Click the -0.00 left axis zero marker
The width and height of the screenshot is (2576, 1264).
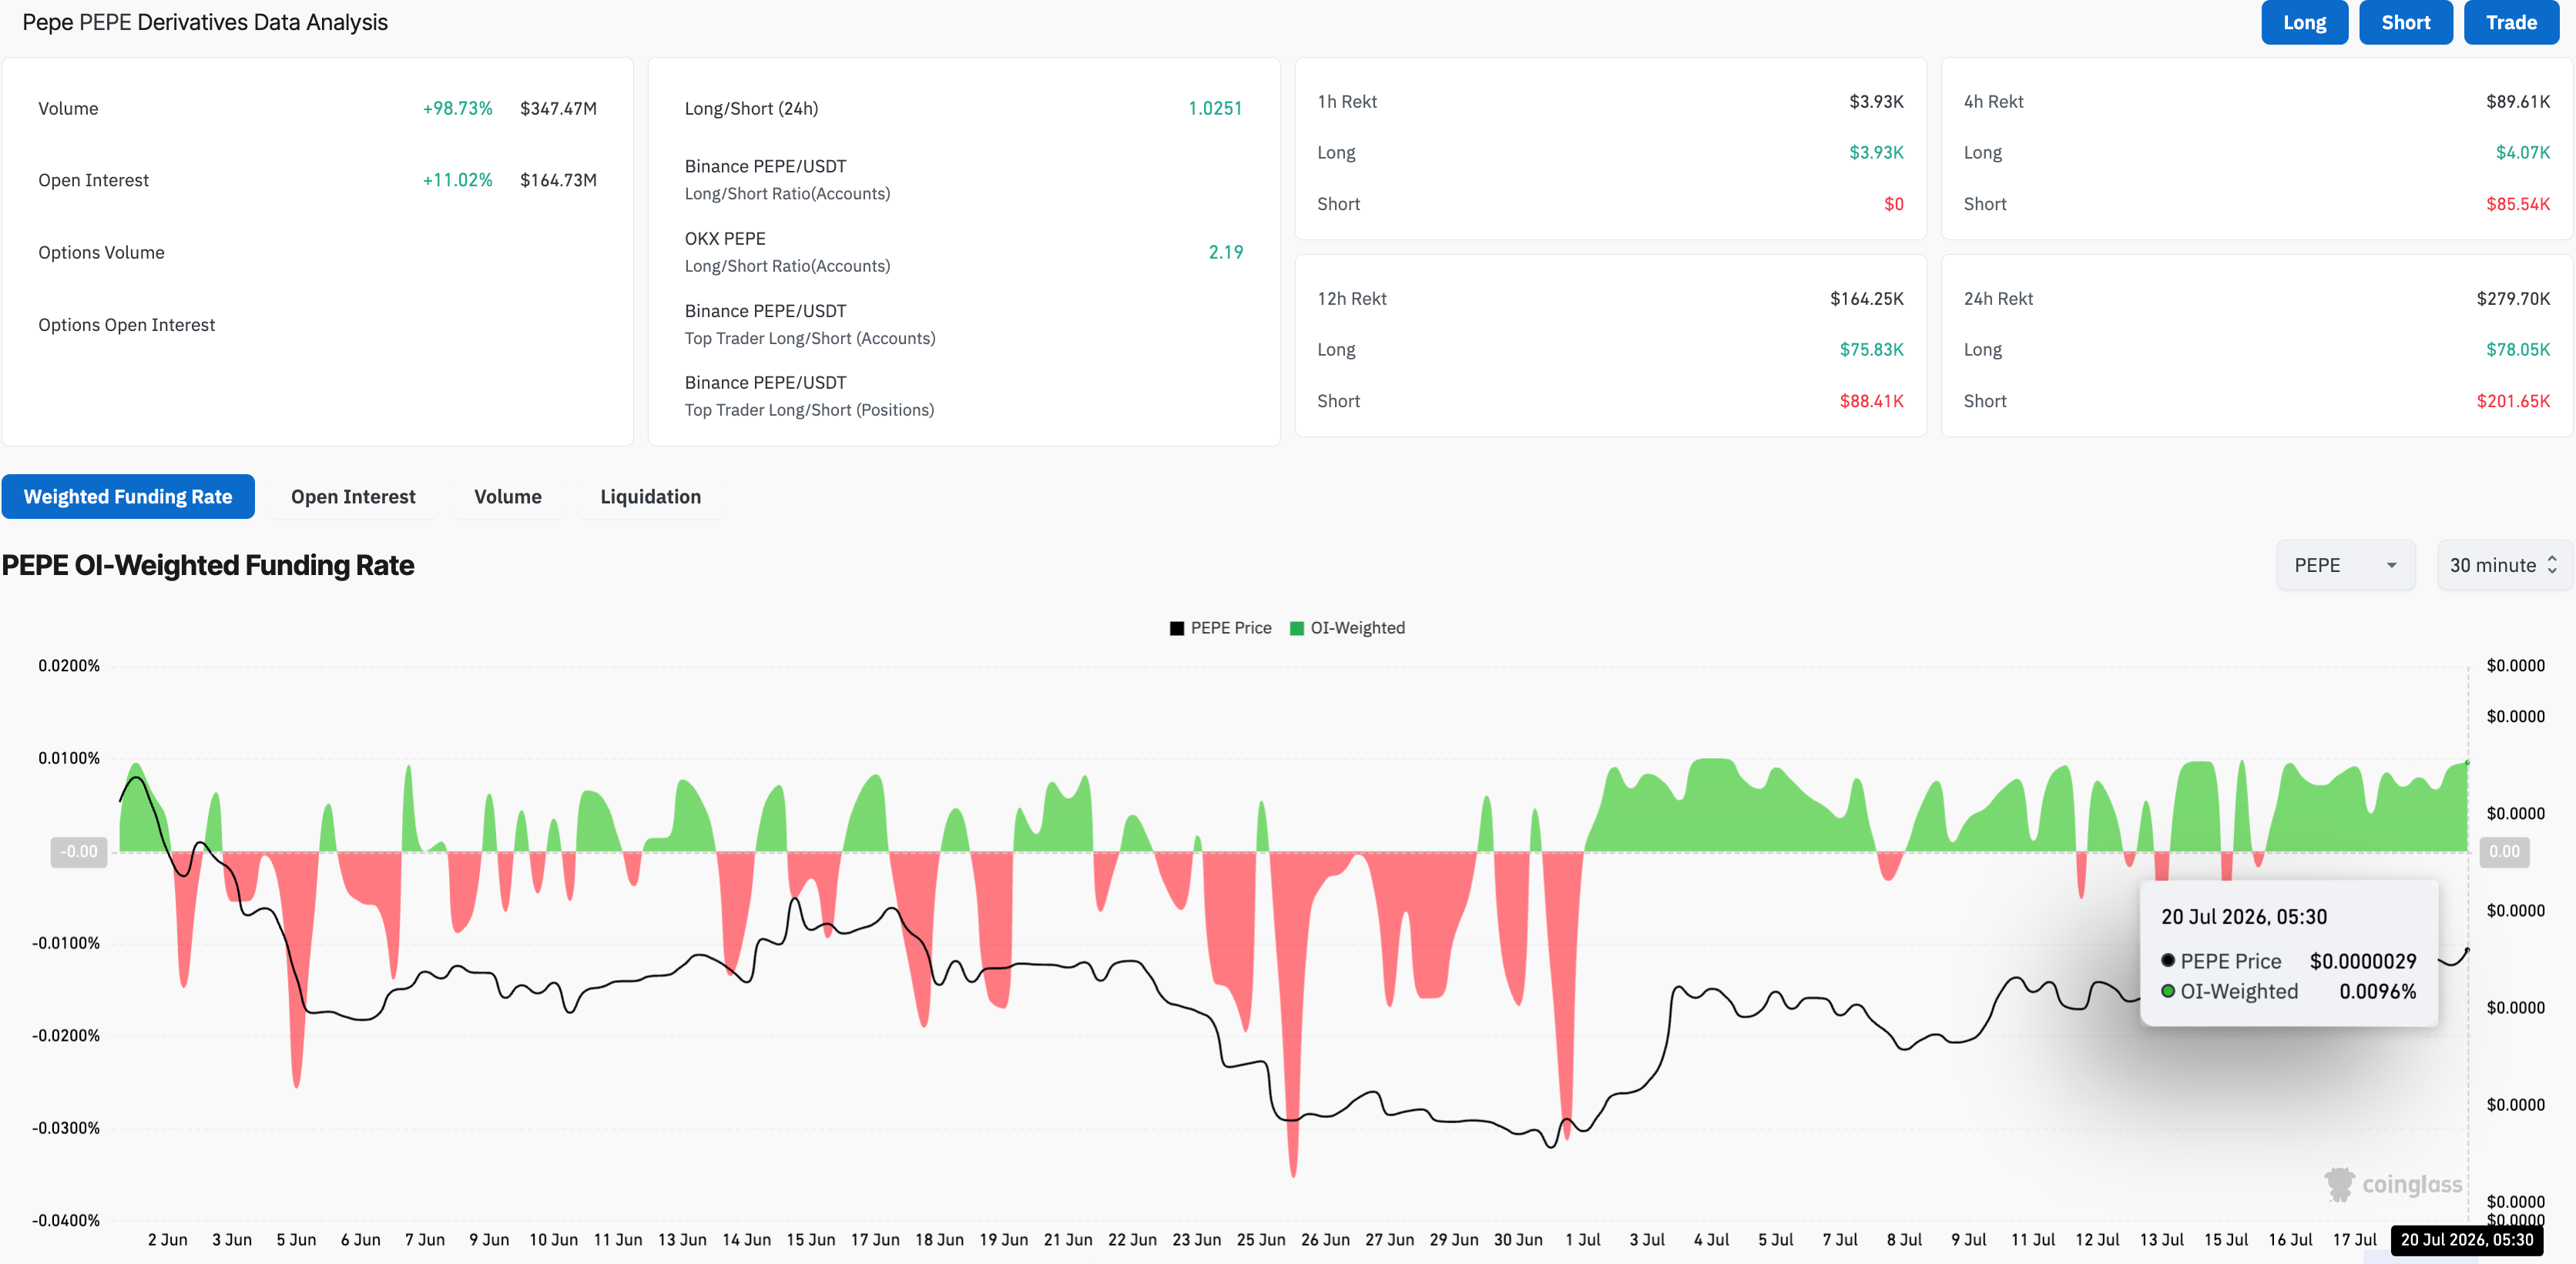click(79, 852)
